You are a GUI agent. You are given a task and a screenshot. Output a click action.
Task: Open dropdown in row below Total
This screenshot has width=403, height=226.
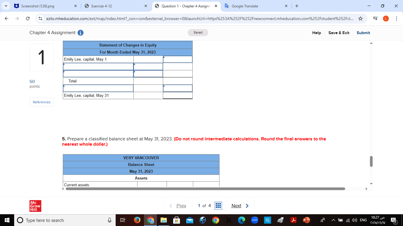98,88
